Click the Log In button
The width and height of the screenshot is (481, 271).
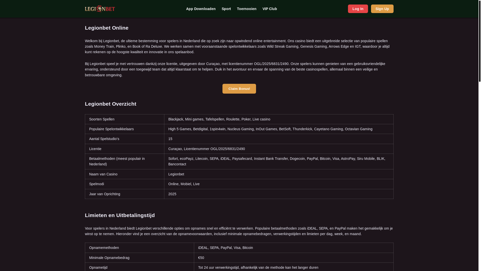[x=358, y=9]
